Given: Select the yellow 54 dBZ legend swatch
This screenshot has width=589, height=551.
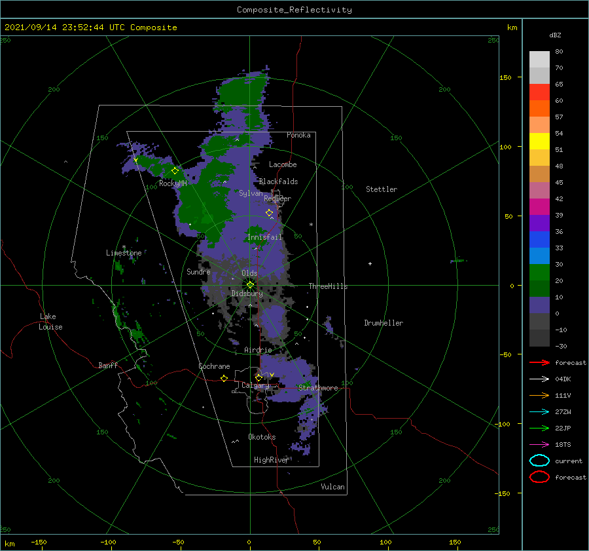Looking at the screenshot, I should (x=539, y=142).
